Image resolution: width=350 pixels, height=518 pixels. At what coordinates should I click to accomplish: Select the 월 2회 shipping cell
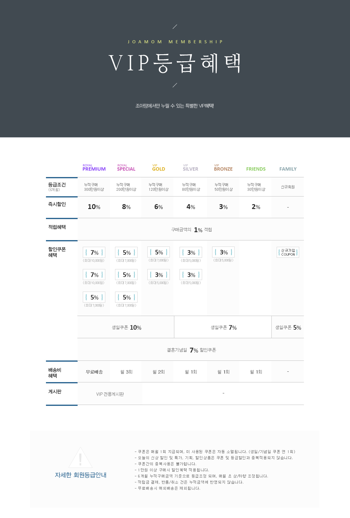pos(159,372)
